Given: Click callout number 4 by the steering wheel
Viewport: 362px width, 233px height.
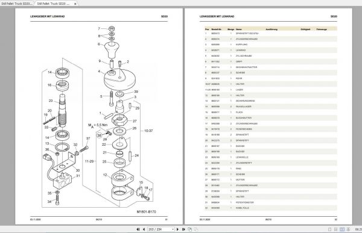Looking at the screenshot, I should [x=99, y=71].
